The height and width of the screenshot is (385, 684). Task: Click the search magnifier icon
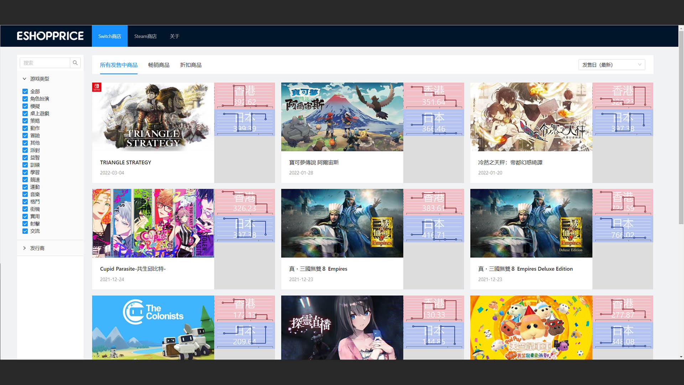point(75,63)
